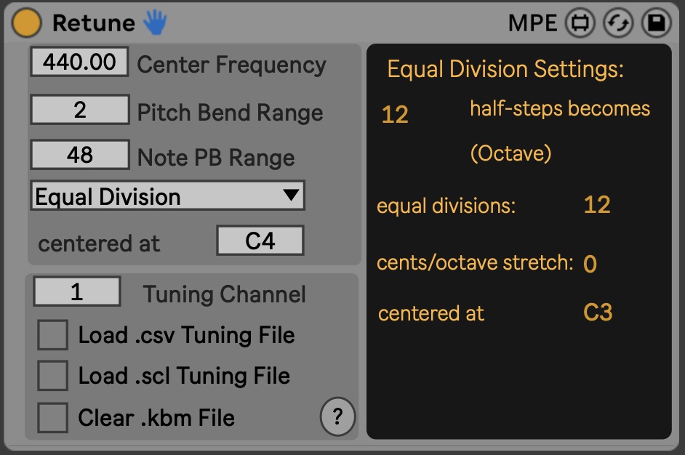Click the show/hide device view icon
The height and width of the screenshot is (455, 685).
[x=580, y=23]
